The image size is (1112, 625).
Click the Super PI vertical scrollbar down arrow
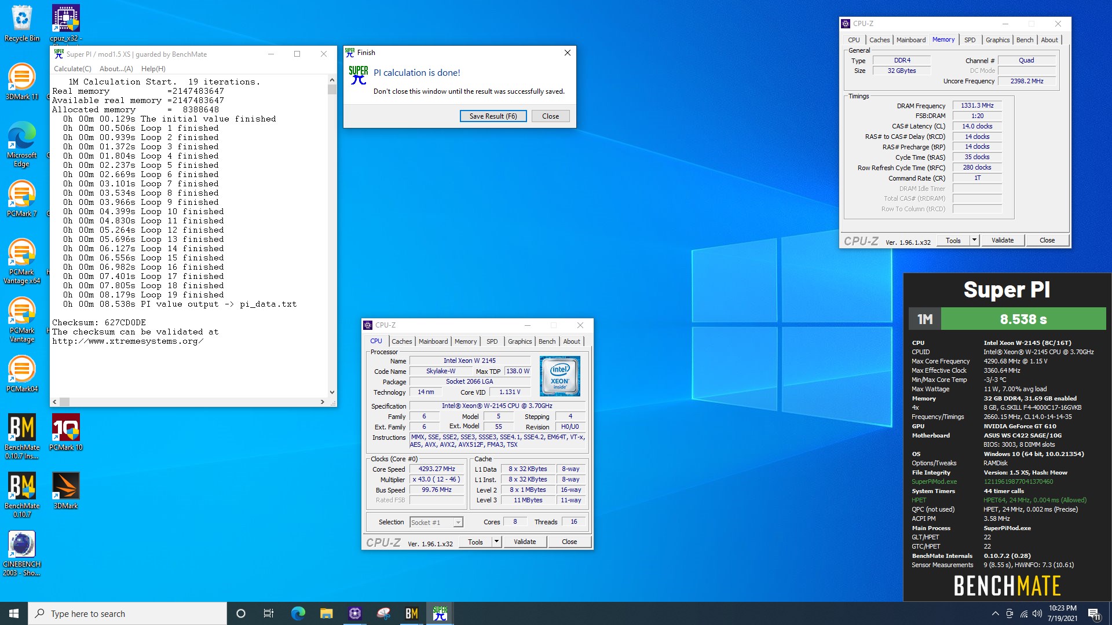[332, 392]
